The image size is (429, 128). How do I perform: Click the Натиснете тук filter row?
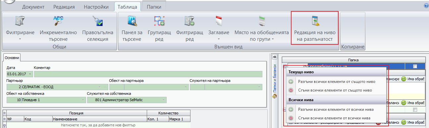98,125
